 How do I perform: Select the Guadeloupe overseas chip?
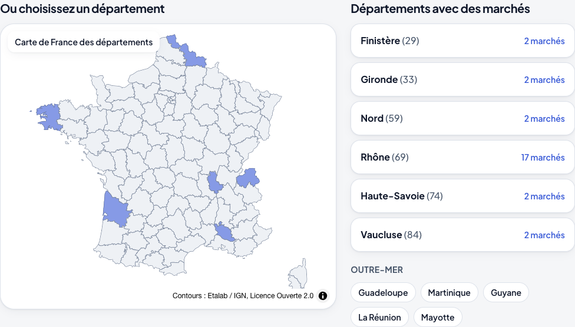tap(383, 292)
